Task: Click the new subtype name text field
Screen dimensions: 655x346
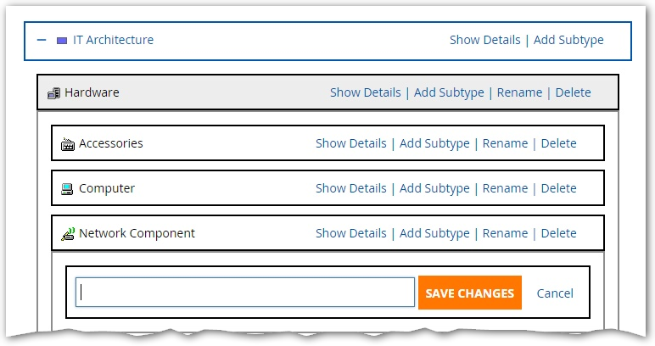Action: point(244,293)
